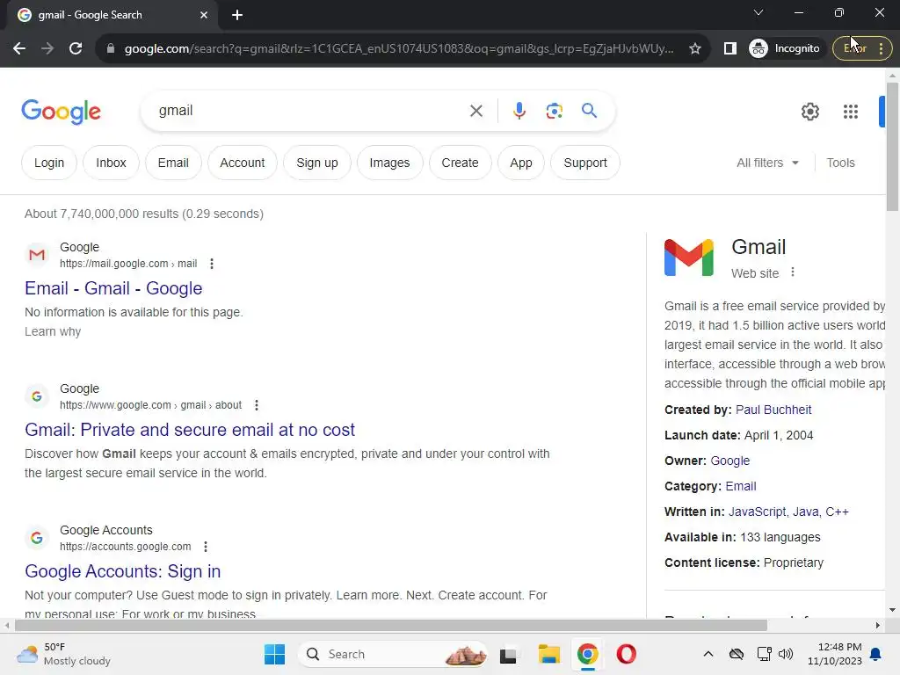
Task: Follow the Owner Google link
Action: pos(730,461)
